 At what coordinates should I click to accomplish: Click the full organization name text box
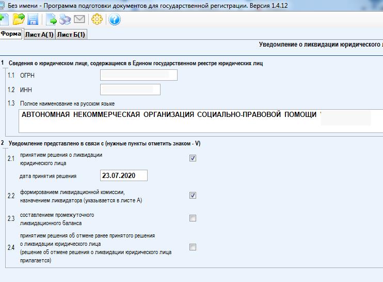[x=196, y=120]
